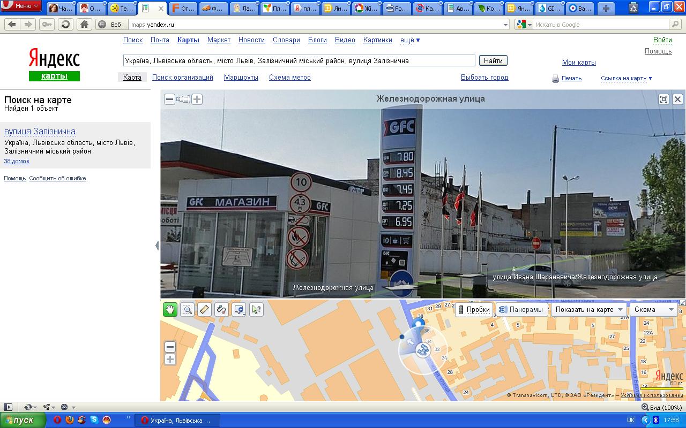The height and width of the screenshot is (428, 686).
Task: Open the '38 домов' link
Action: (17, 161)
